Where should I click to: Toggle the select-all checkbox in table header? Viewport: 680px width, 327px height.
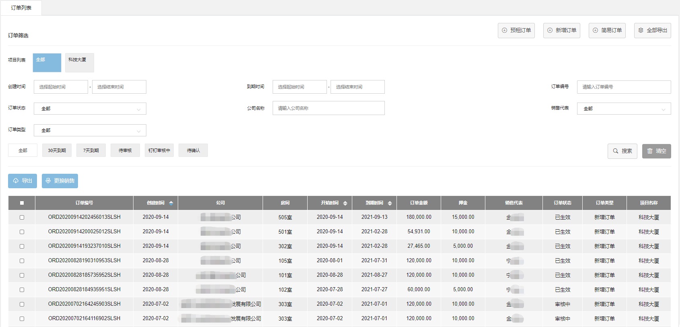coord(22,203)
